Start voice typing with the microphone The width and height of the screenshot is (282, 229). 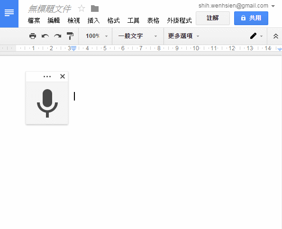click(47, 103)
